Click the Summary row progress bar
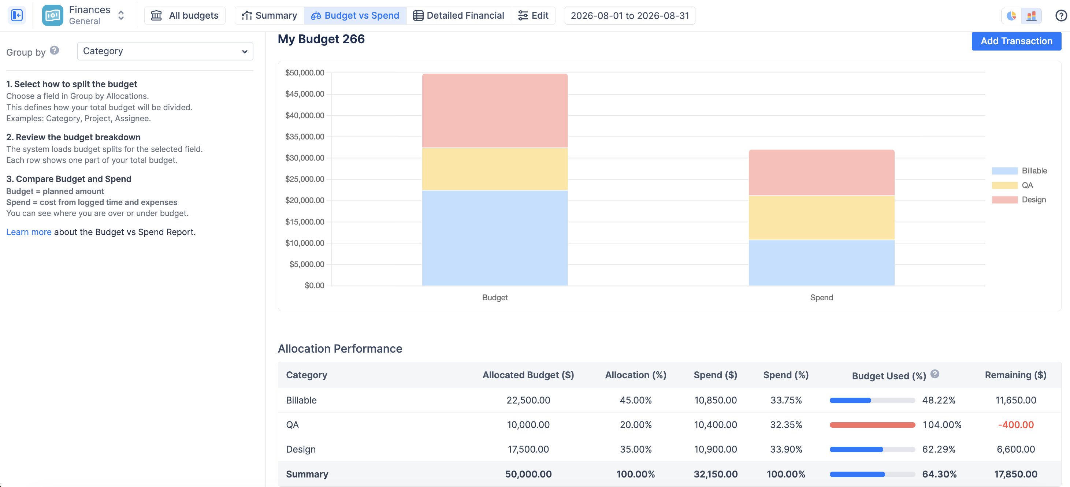 click(x=872, y=475)
